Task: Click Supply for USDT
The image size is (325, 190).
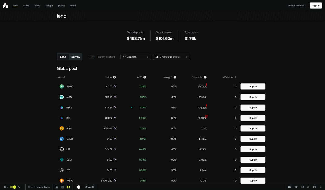Action: pos(253,160)
